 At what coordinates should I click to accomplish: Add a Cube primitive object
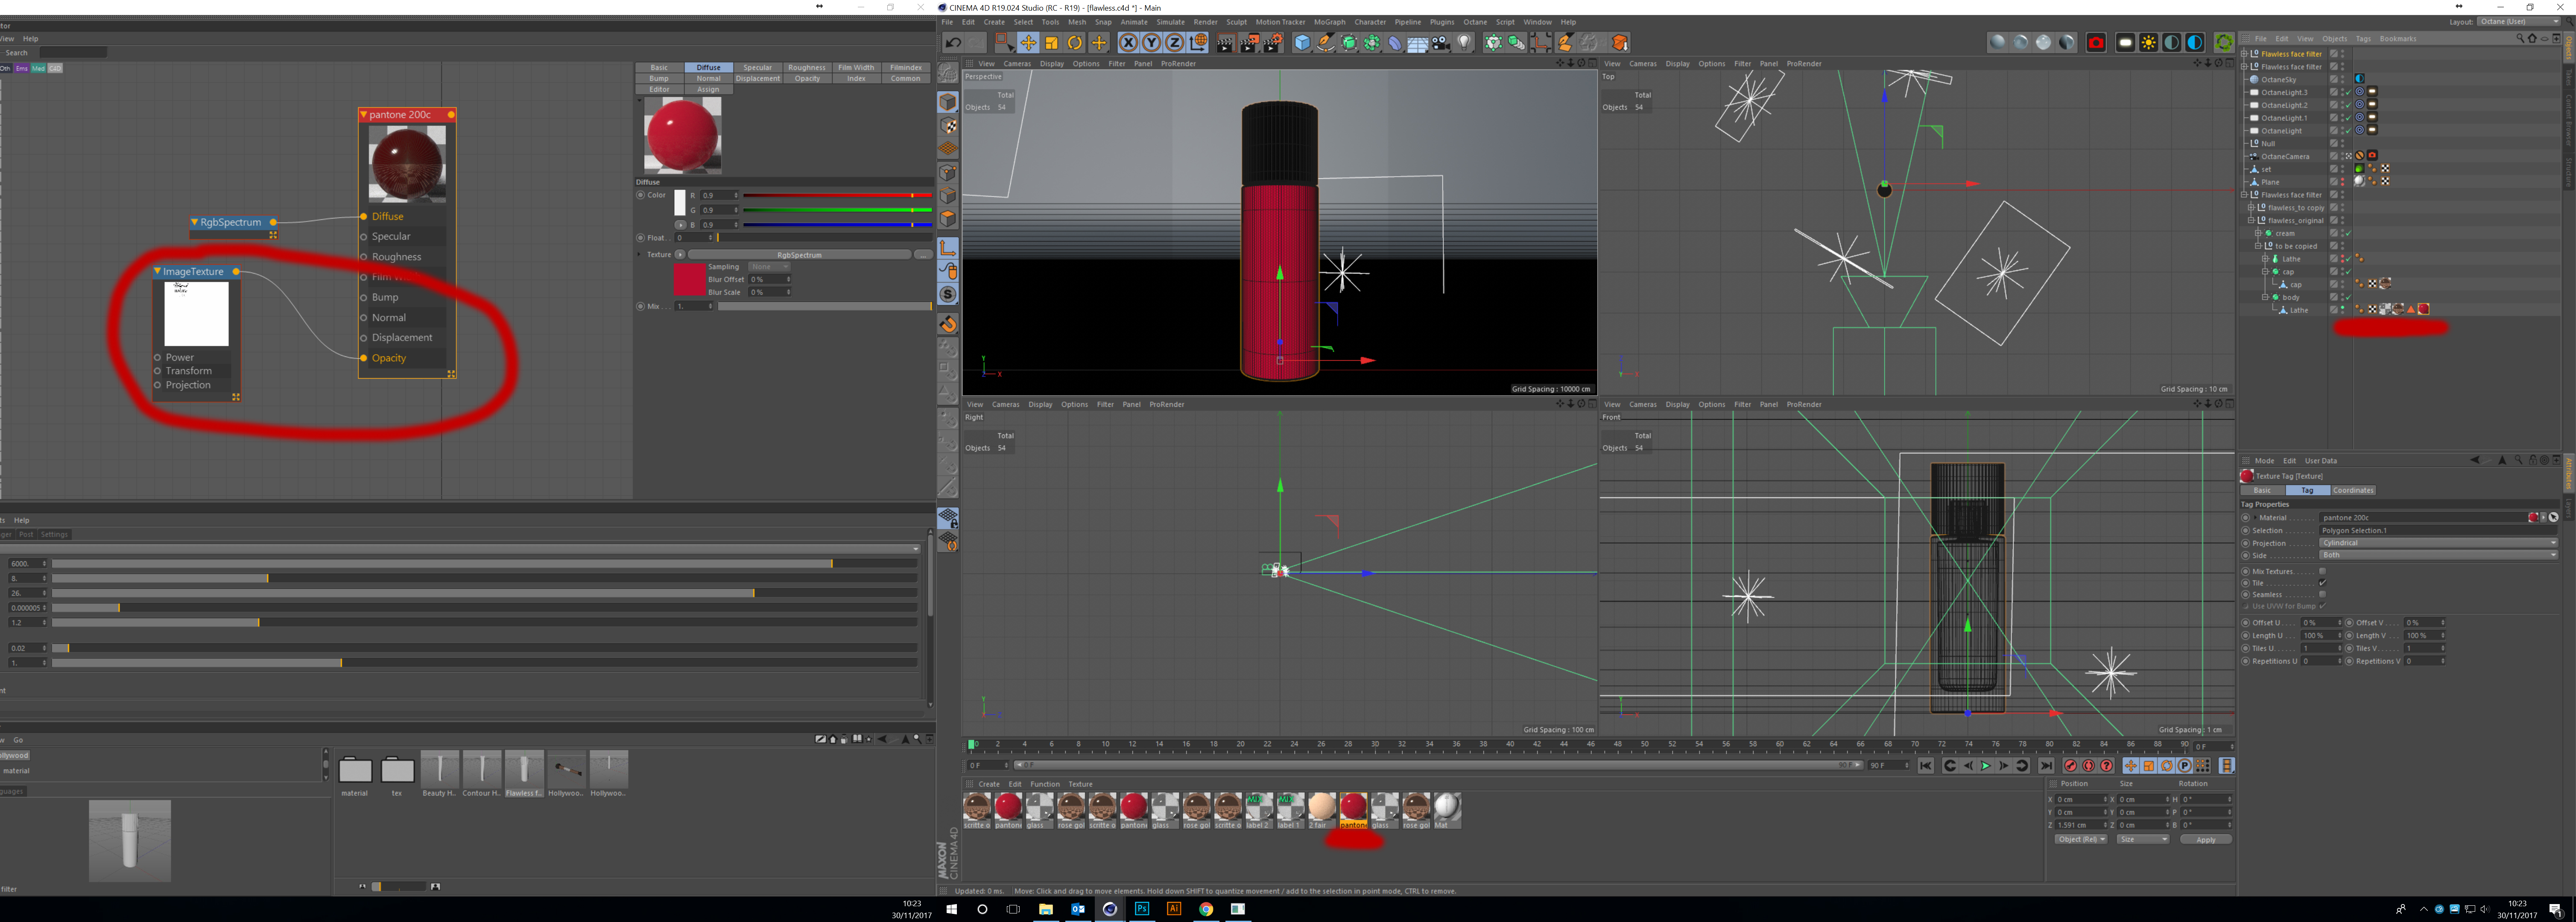(x=1302, y=43)
